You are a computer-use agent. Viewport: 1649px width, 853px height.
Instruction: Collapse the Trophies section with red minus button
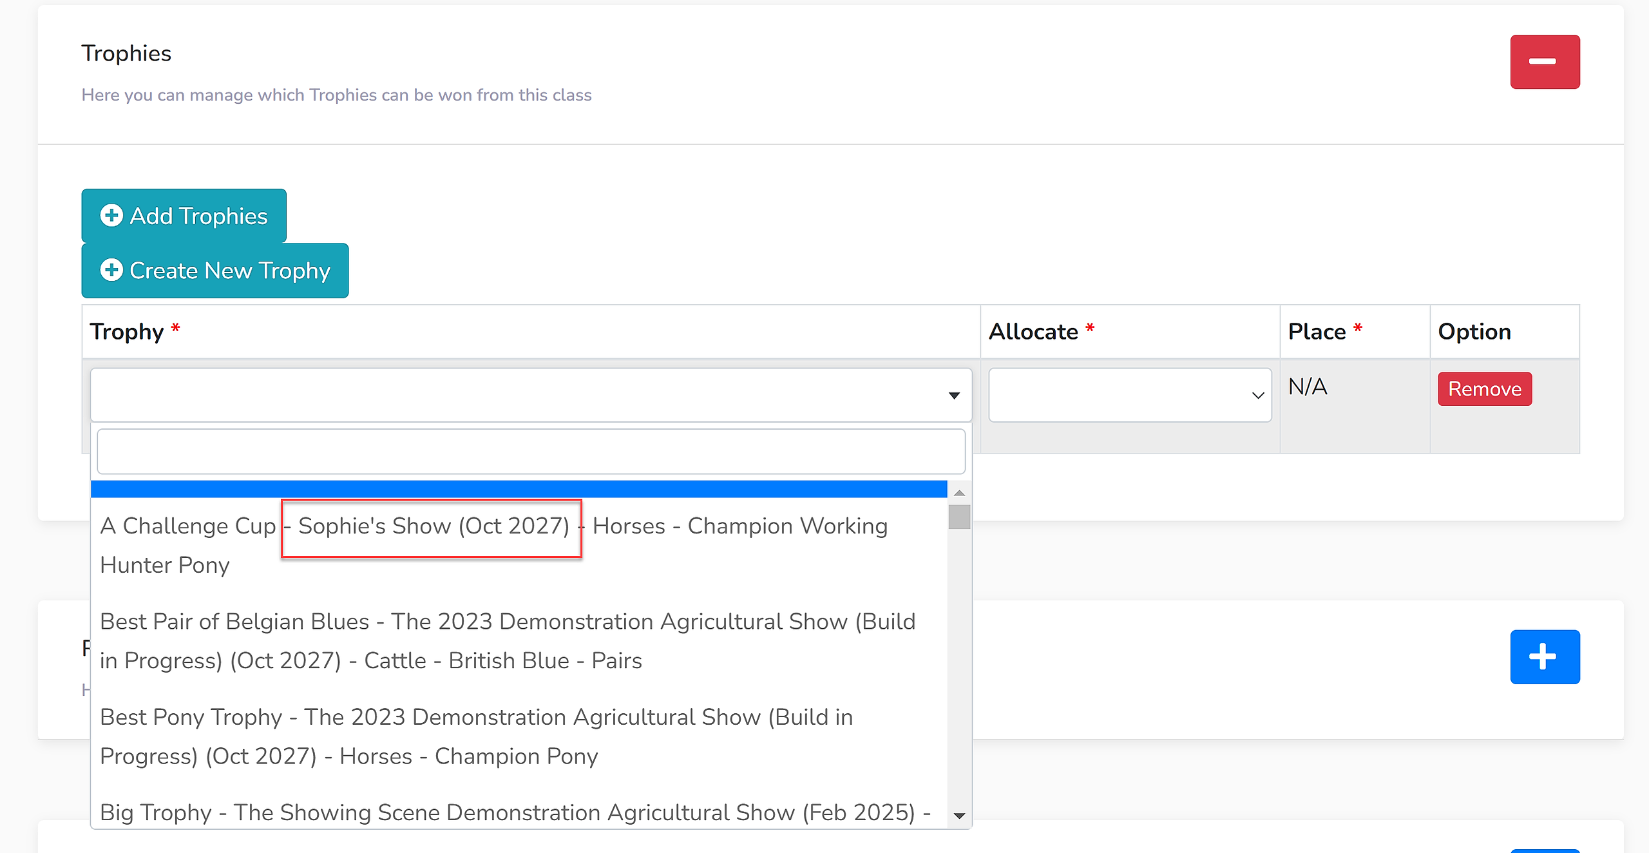coord(1545,62)
